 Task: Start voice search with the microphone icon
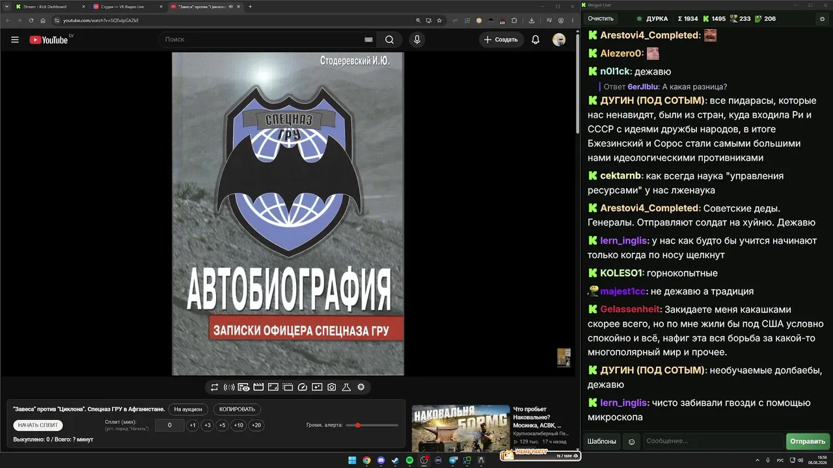tap(417, 40)
